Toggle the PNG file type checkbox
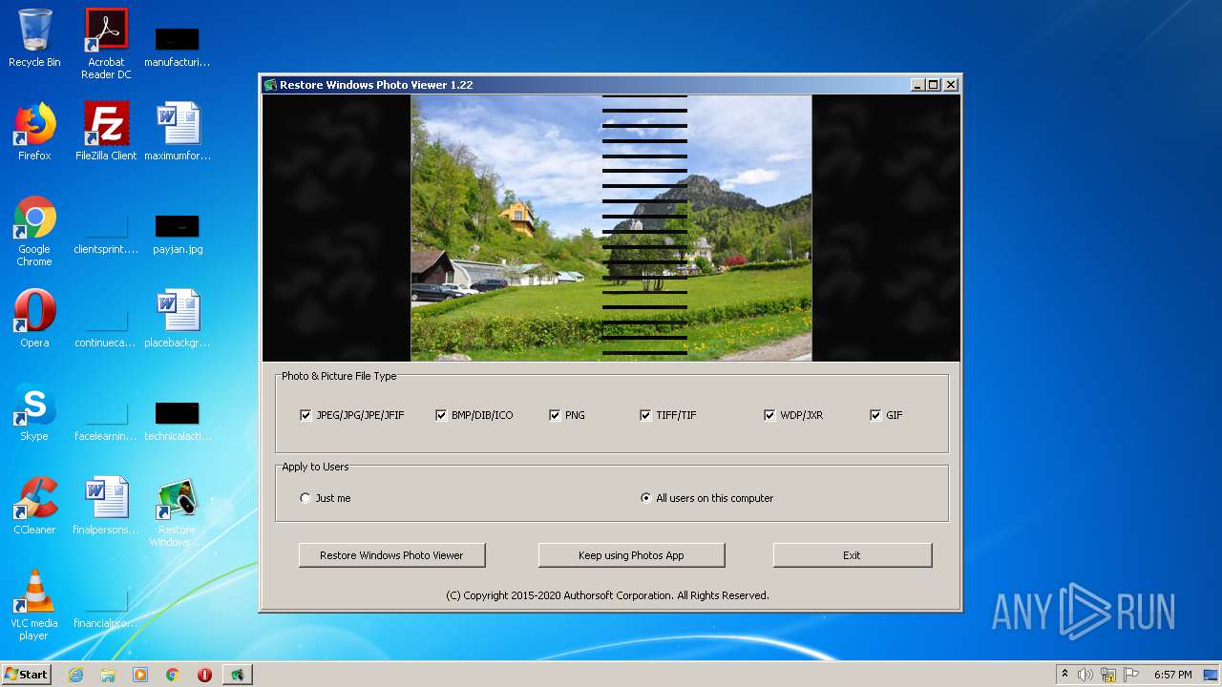This screenshot has height=687, width=1222. pos(555,415)
